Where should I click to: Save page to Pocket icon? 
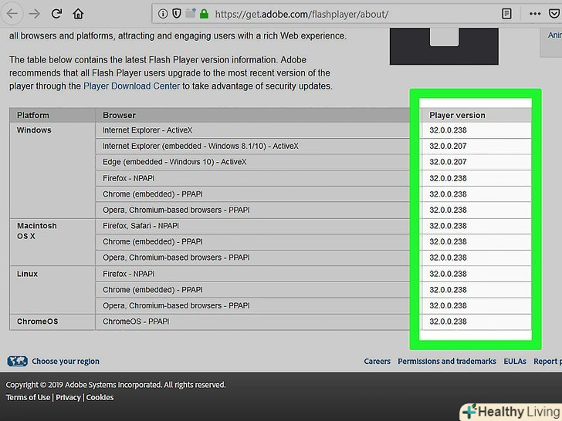554,14
